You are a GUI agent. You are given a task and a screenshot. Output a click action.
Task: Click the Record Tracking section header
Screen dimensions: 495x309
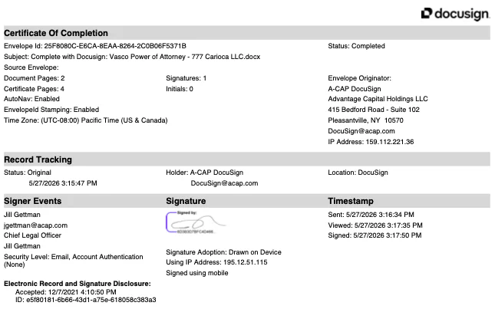38,159
